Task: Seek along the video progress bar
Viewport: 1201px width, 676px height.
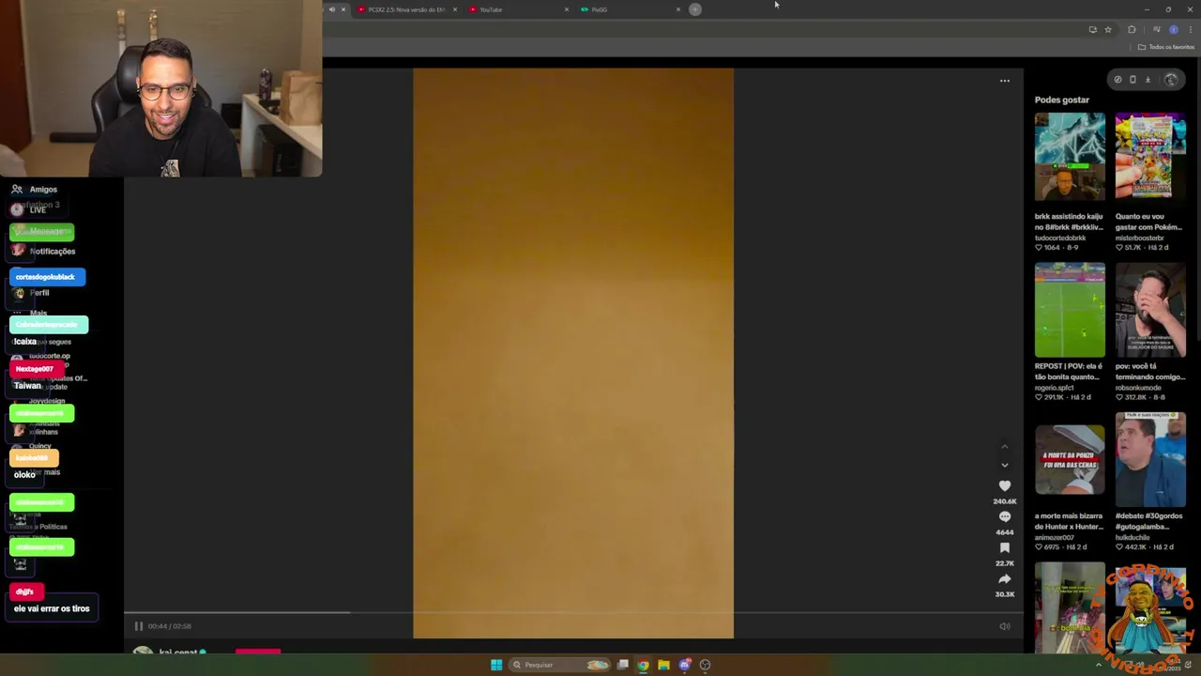Action: tap(573, 613)
